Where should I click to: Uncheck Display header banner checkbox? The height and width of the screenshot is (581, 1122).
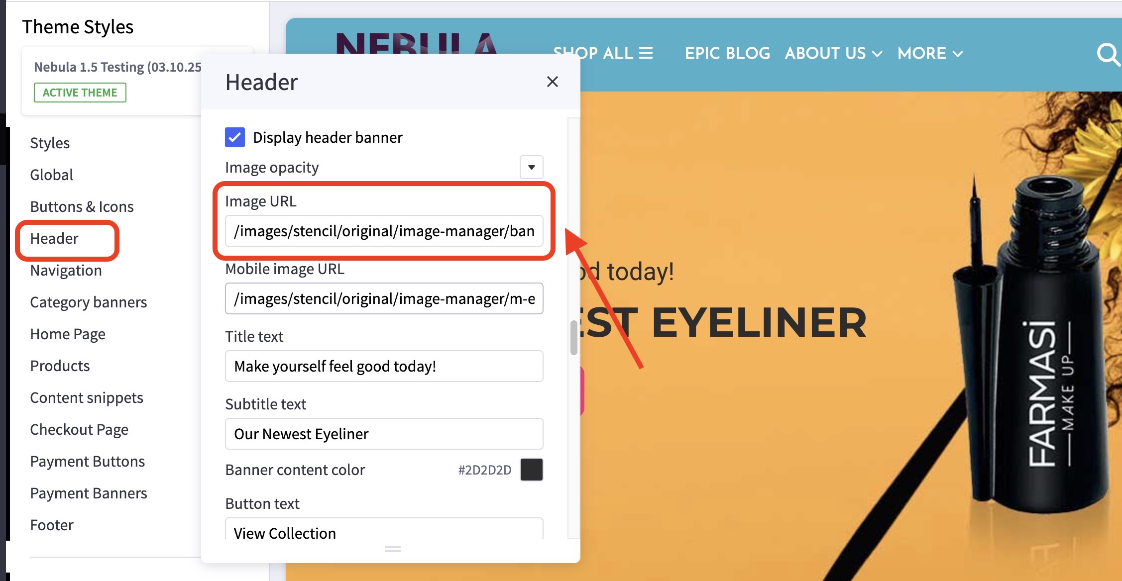coord(235,137)
